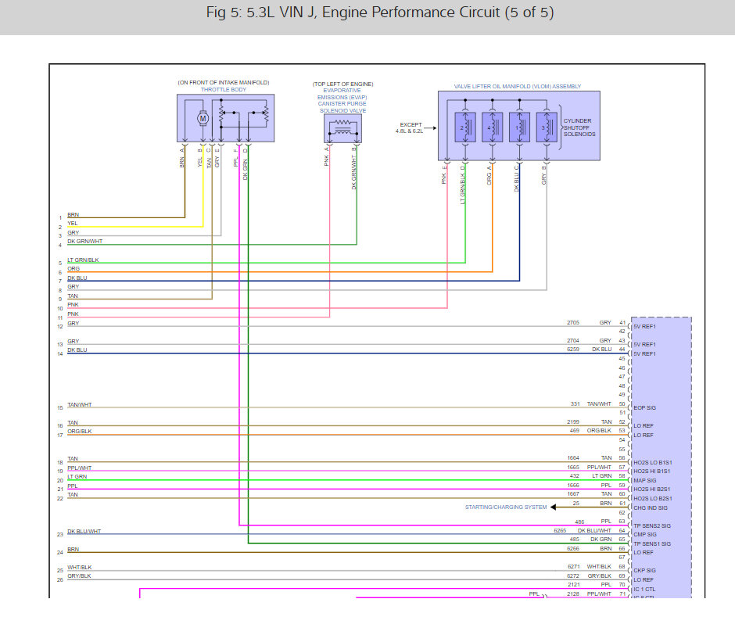Viewport: 735px width, 624px height.
Task: Click the IC 1 CTL pin label
Action: (644, 590)
